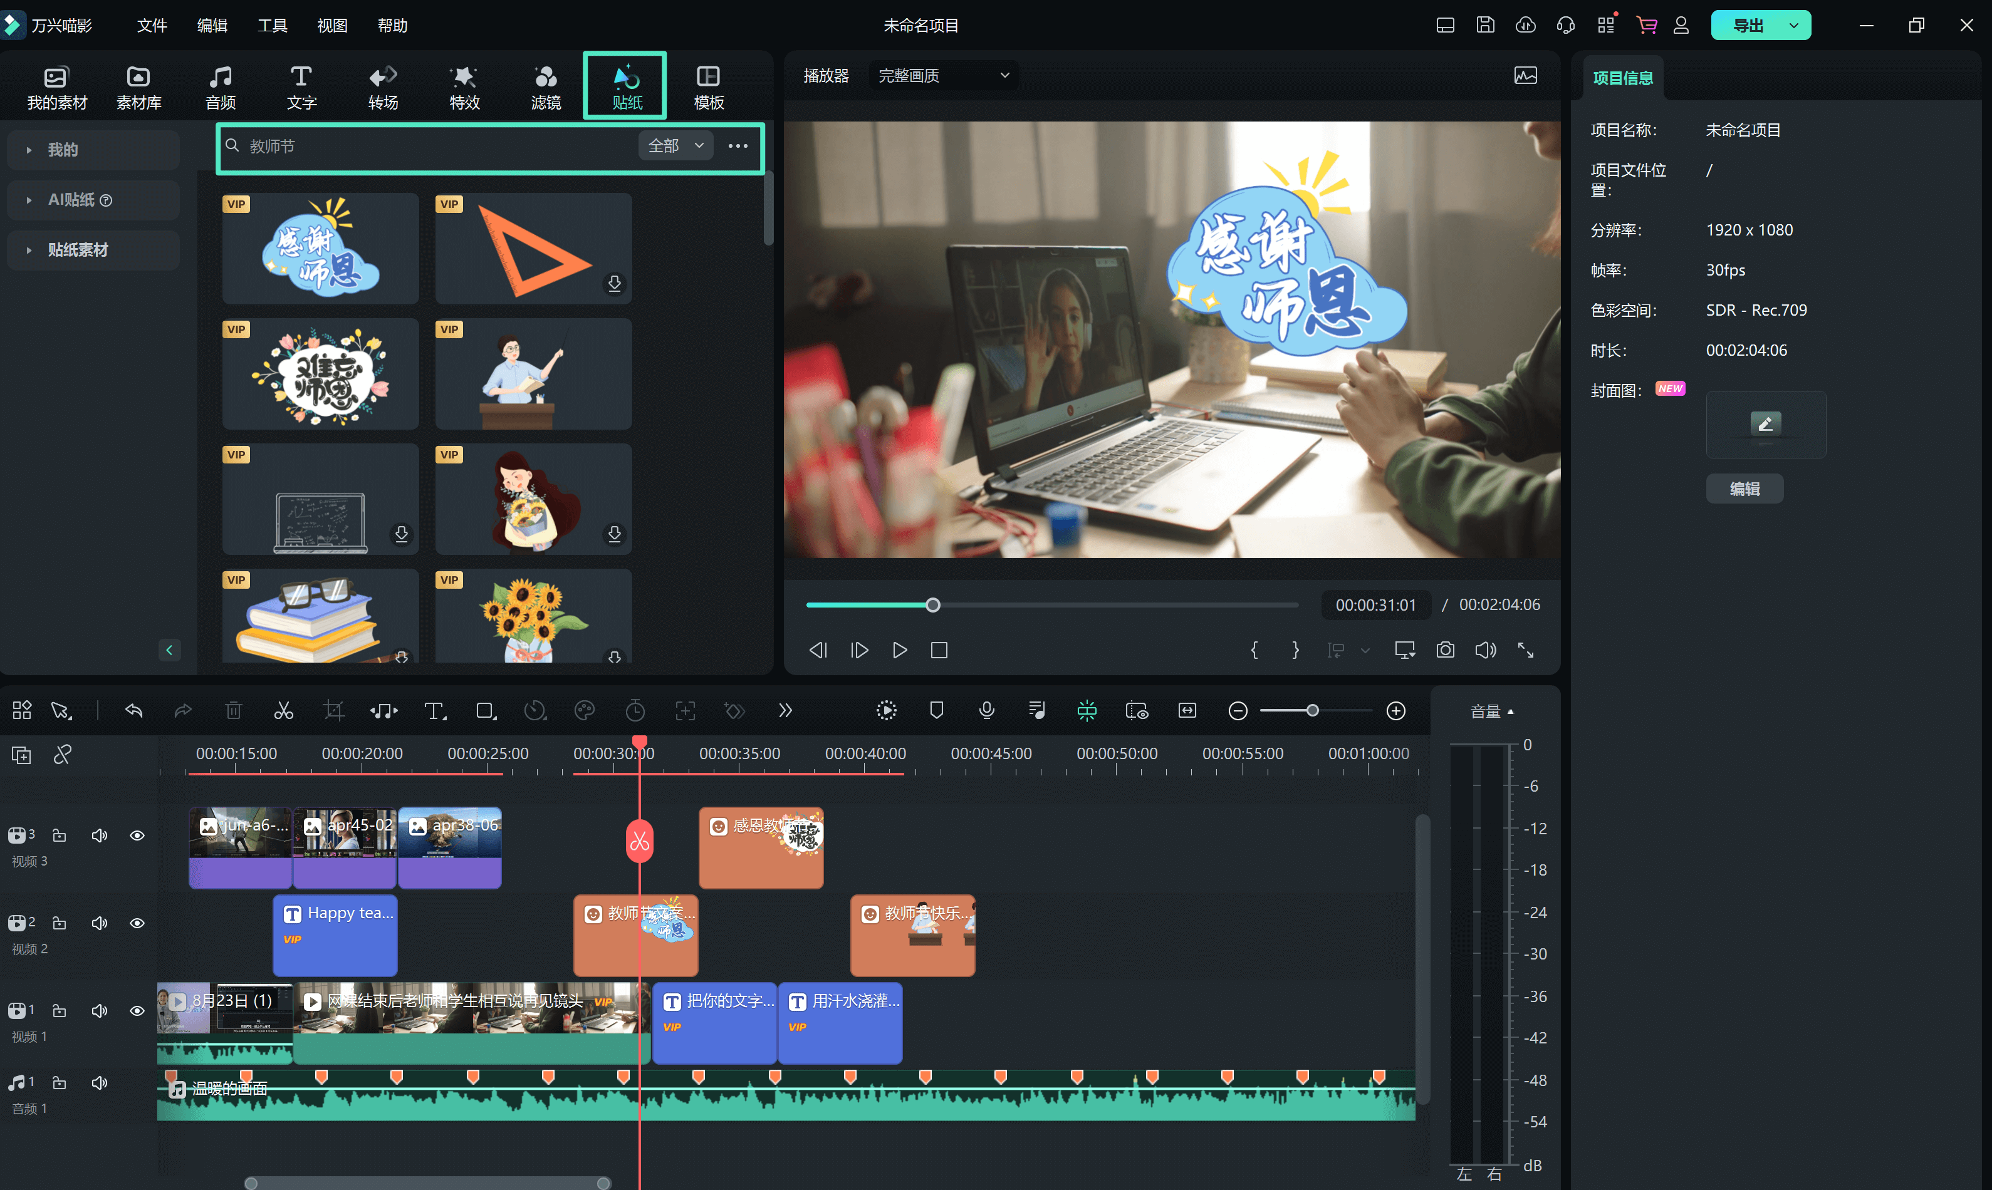Open the 全部 filter dropdown in search
Image resolution: width=1992 pixels, height=1190 pixels.
tap(675, 146)
